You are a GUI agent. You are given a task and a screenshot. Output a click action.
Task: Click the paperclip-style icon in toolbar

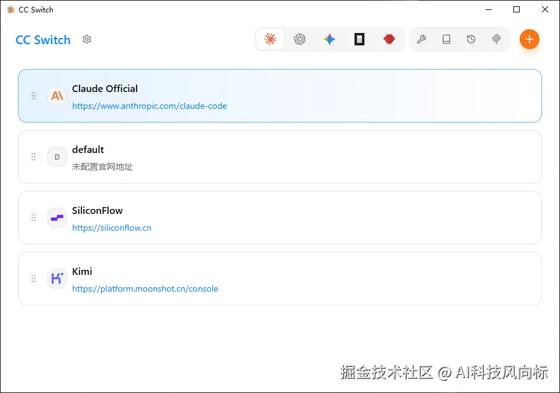point(496,39)
